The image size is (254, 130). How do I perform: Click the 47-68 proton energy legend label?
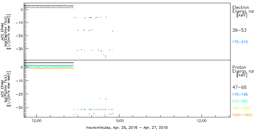click(239, 87)
